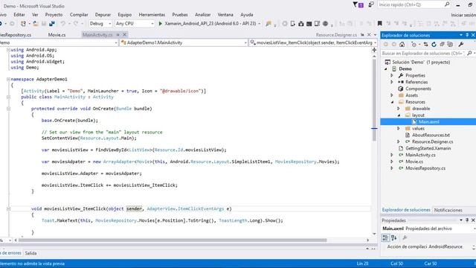Open the Depurar menu
476x268 pixels.
[x=103, y=15]
